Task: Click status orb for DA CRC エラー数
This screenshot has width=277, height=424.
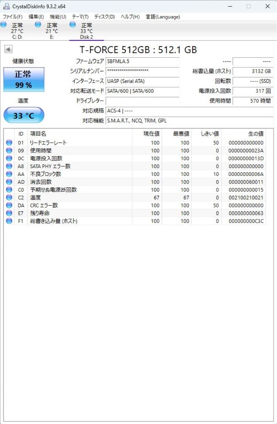Action: pos(9,205)
